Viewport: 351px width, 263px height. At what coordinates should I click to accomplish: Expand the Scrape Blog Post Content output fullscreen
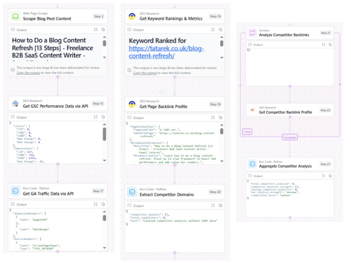96,29
